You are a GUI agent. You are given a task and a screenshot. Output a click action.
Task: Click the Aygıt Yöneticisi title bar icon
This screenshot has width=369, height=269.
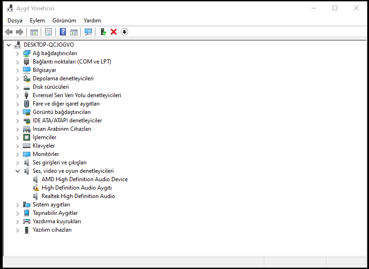(x=10, y=8)
